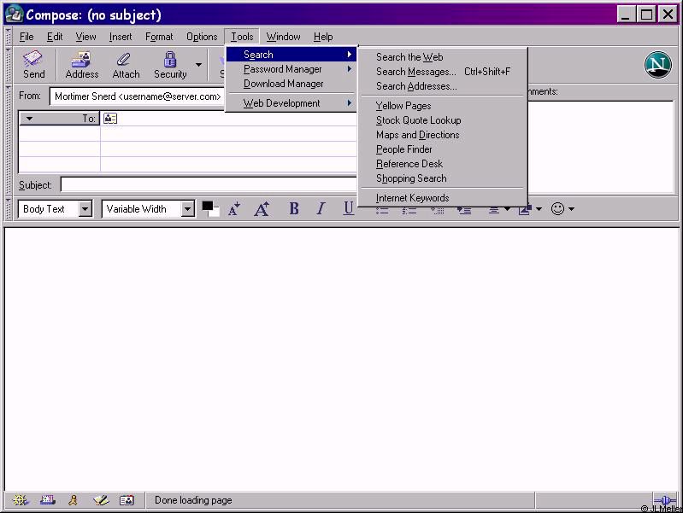Screen dimensions: 683x513
Task: Open the Web Development submenu
Action: coord(291,103)
